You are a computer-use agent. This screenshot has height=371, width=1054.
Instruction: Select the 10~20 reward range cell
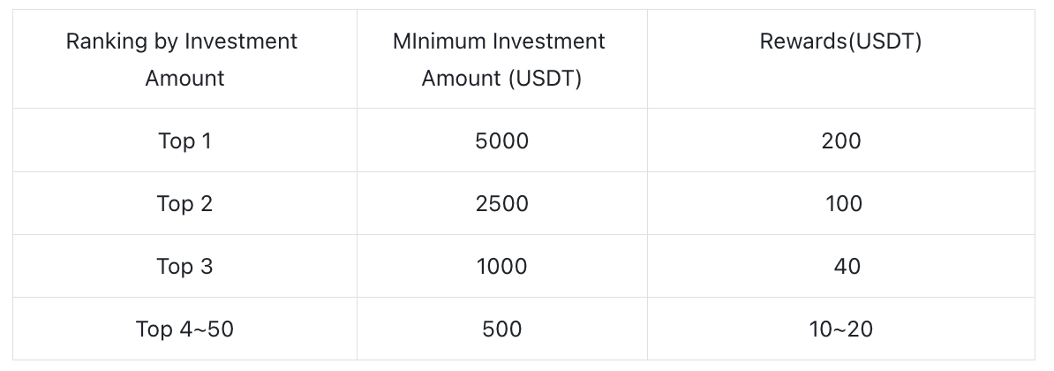tap(840, 329)
